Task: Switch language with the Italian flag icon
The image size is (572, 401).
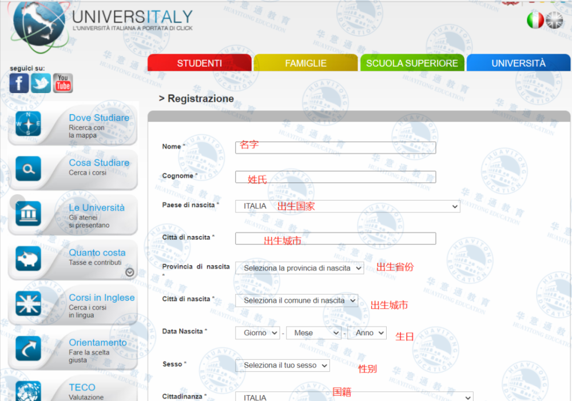Action: pos(535,20)
